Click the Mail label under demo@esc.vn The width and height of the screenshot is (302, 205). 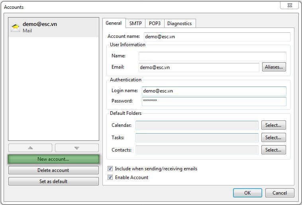pos(27,31)
